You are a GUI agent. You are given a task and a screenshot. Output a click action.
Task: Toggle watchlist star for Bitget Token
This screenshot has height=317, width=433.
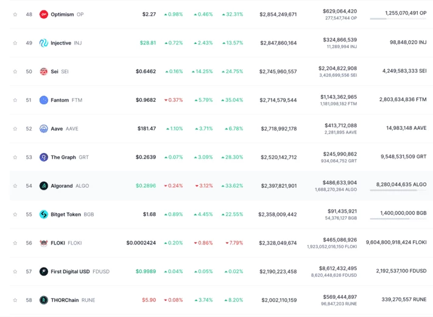[15, 215]
